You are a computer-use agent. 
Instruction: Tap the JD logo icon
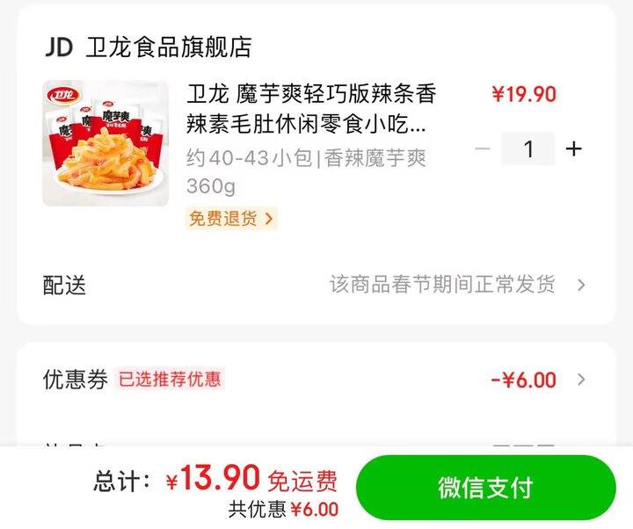[x=59, y=47]
